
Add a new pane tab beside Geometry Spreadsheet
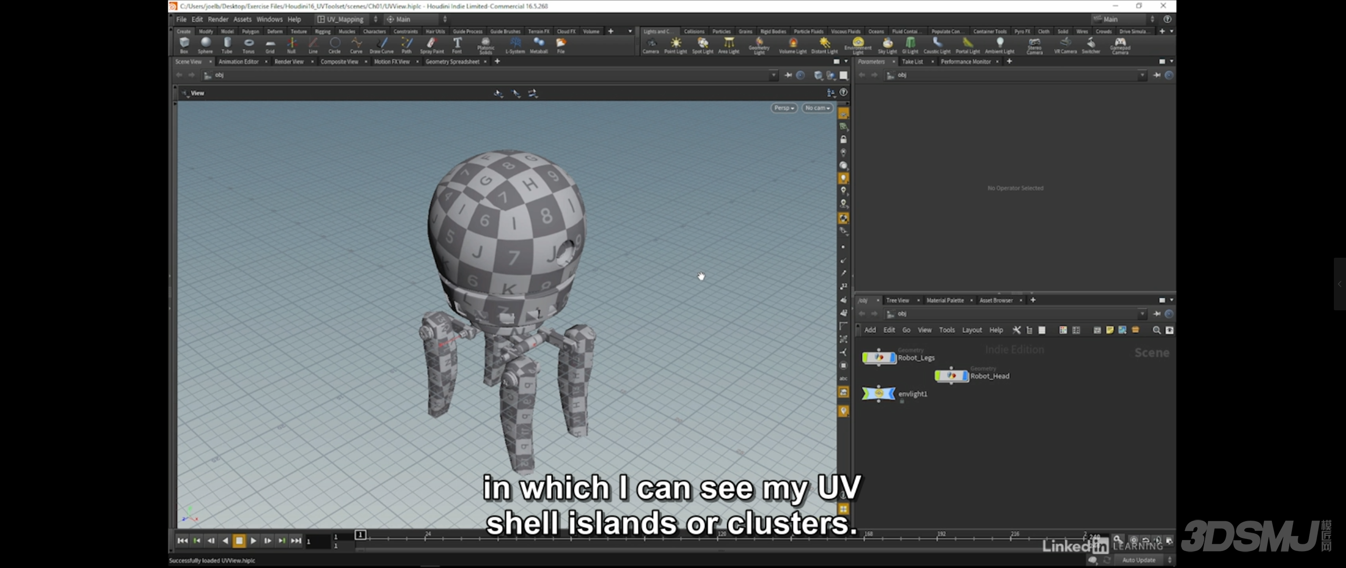(x=497, y=62)
